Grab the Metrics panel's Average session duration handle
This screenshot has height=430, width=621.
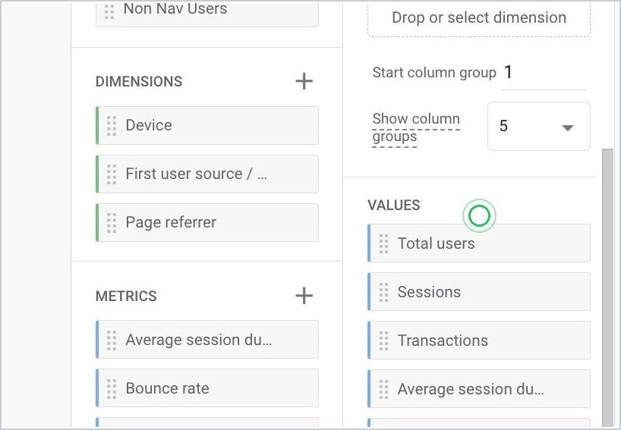(112, 340)
